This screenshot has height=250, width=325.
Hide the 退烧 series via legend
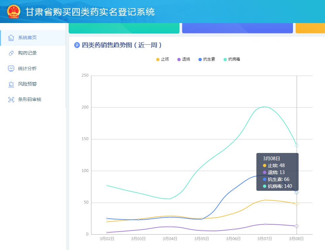(x=183, y=60)
